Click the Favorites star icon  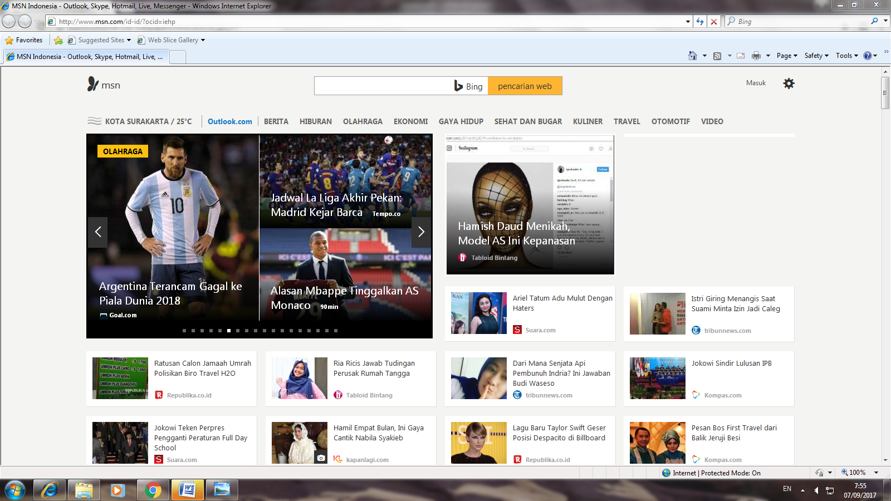pos(9,40)
